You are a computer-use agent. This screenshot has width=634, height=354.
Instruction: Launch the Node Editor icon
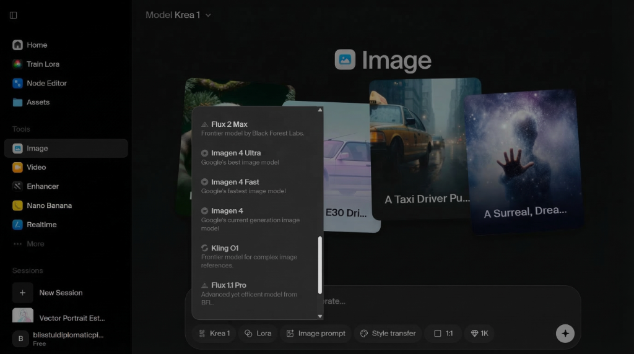(x=17, y=83)
